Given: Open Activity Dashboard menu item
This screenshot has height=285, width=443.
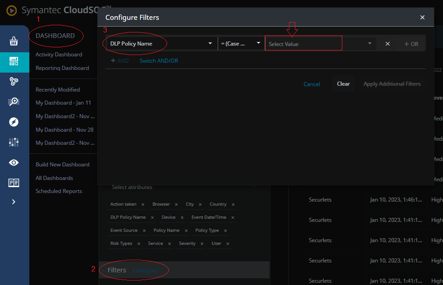Looking at the screenshot, I should click(x=59, y=55).
